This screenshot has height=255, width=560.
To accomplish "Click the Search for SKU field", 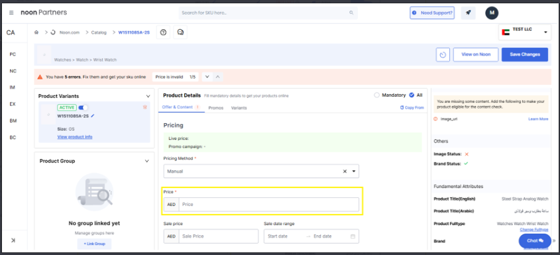I will (x=268, y=13).
